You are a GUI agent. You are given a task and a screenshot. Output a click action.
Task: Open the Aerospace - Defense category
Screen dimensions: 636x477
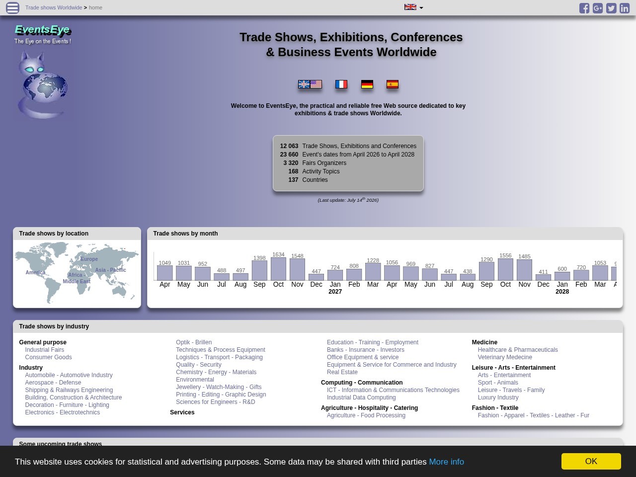53,383
